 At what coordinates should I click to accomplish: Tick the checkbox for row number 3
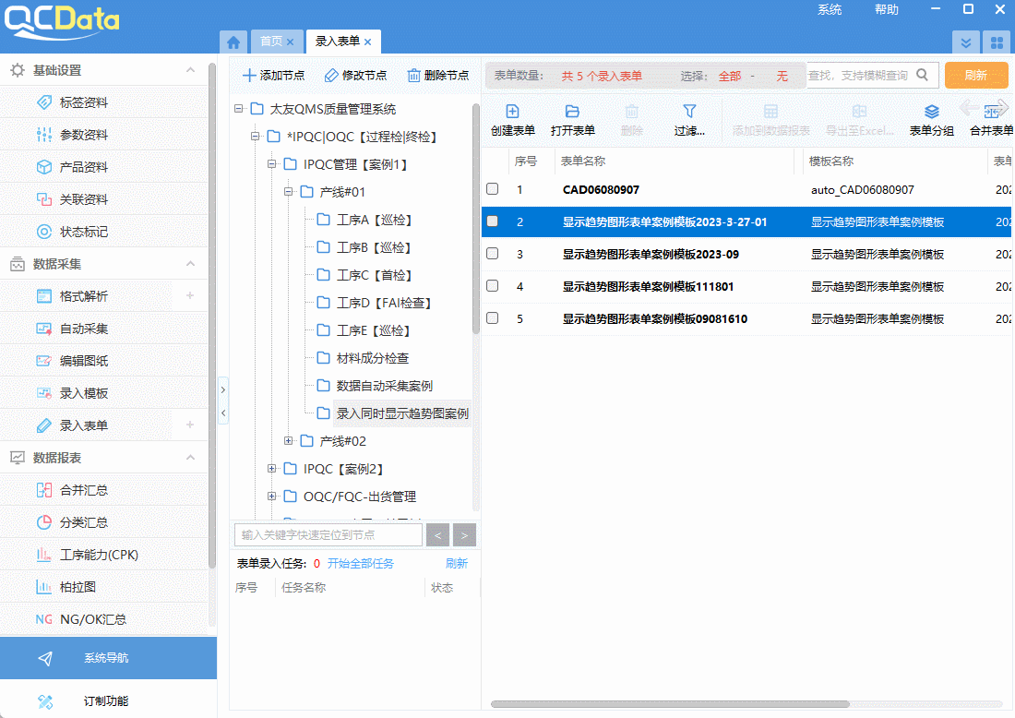493,254
